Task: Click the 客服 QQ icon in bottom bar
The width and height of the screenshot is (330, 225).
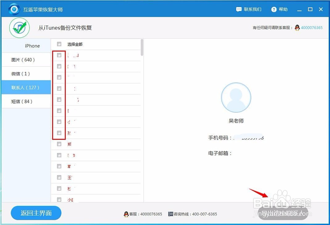Action: (125, 214)
